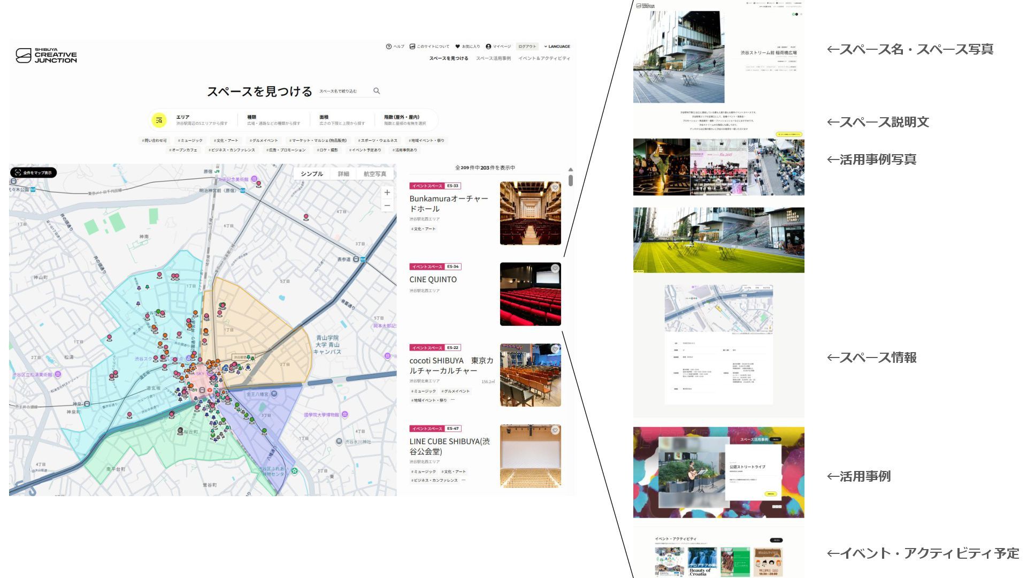Click 全件をマップ表示 button on map
Viewport: 1027px width, 578px height.
coord(33,173)
